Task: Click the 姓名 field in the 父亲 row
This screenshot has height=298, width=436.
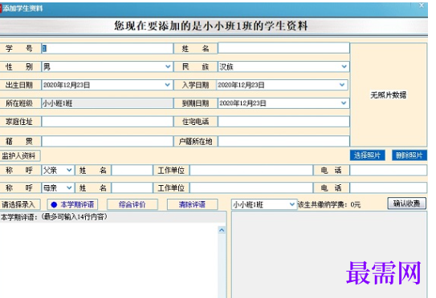Action: [x=132, y=170]
